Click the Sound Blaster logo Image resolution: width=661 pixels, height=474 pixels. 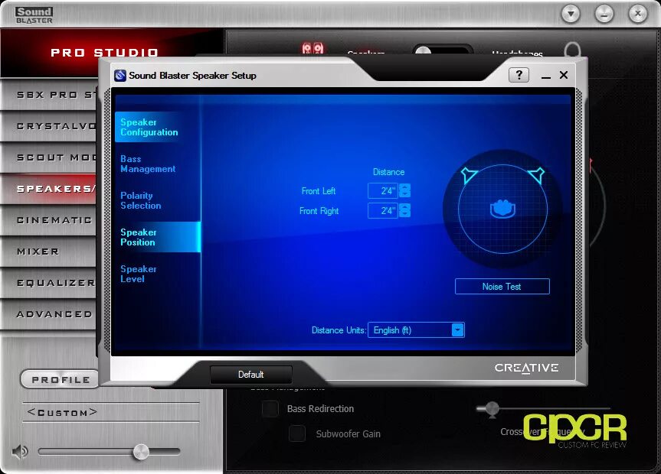click(34, 15)
